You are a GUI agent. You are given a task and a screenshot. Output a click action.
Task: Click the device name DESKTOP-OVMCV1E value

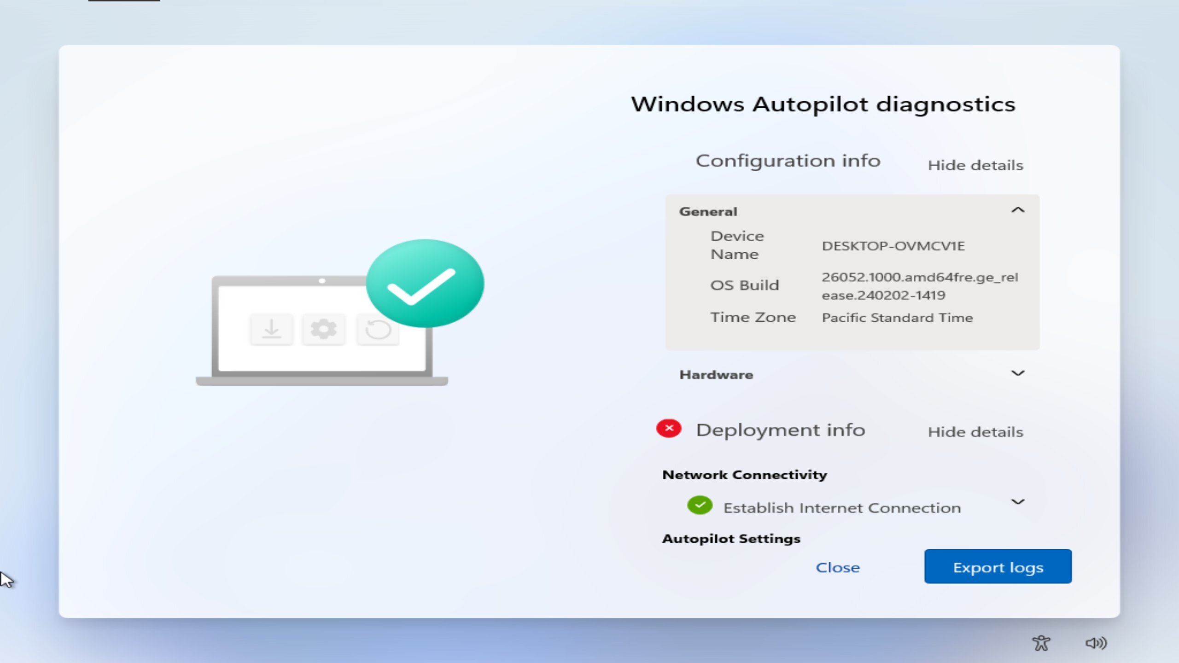click(893, 246)
